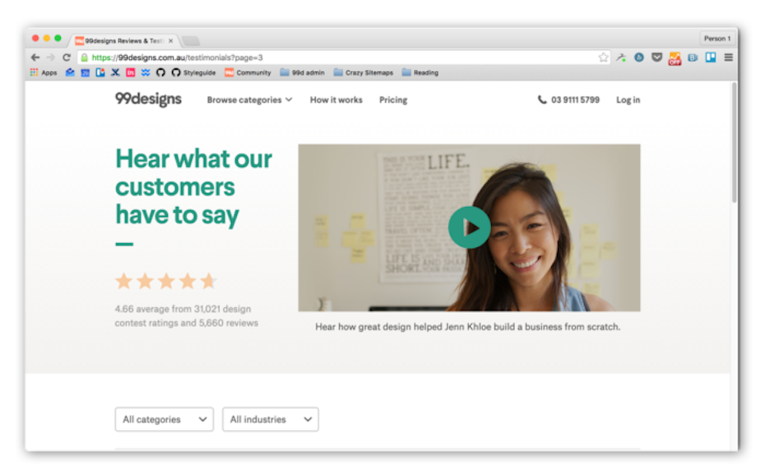Click the Trello extension icon

(x=711, y=58)
